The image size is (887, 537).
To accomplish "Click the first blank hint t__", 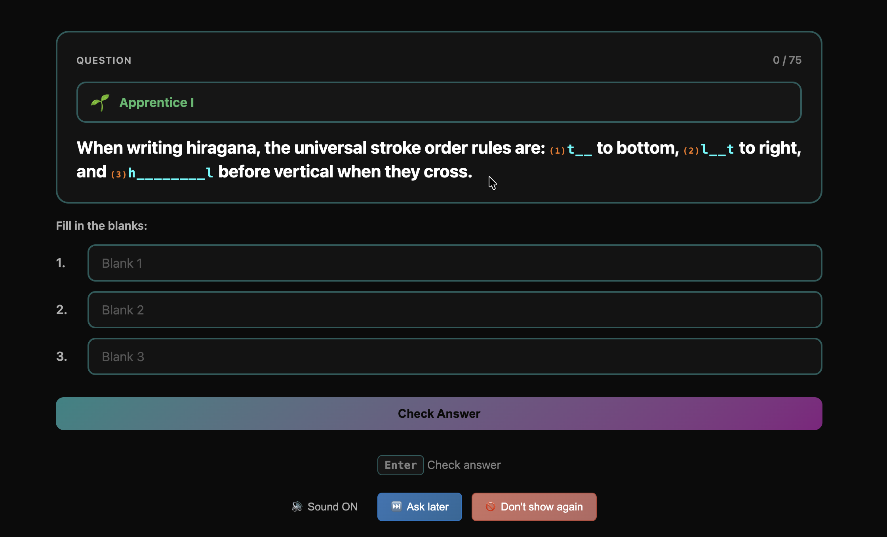I will point(579,149).
